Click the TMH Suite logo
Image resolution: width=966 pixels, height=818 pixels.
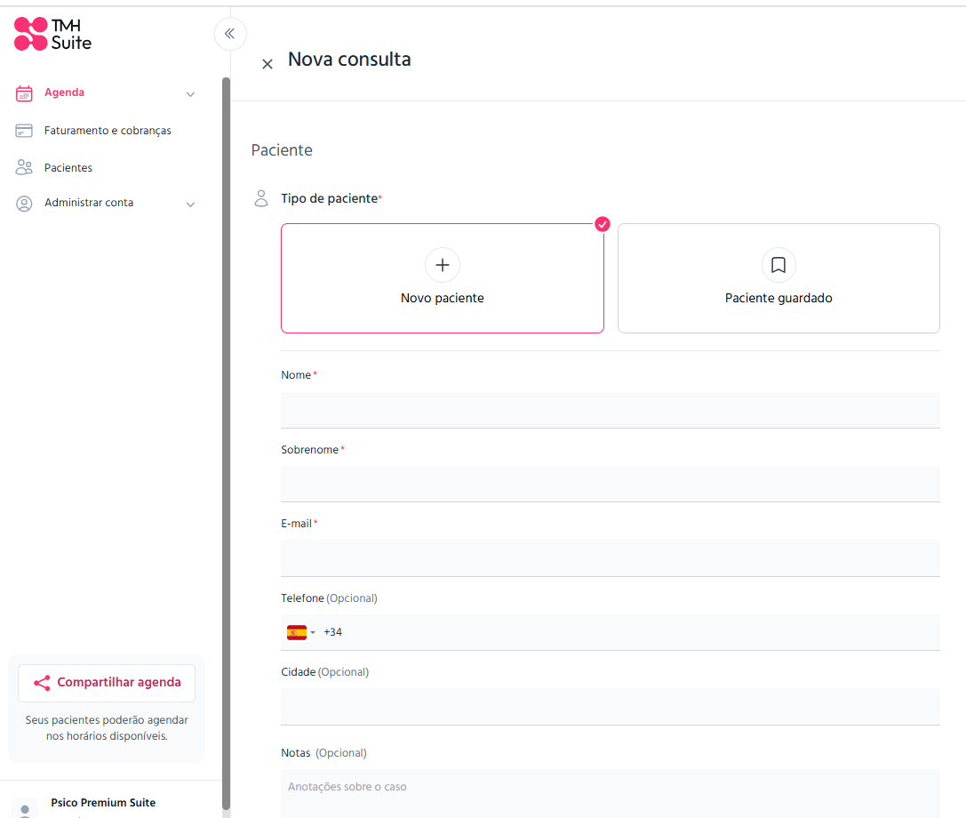[52, 34]
